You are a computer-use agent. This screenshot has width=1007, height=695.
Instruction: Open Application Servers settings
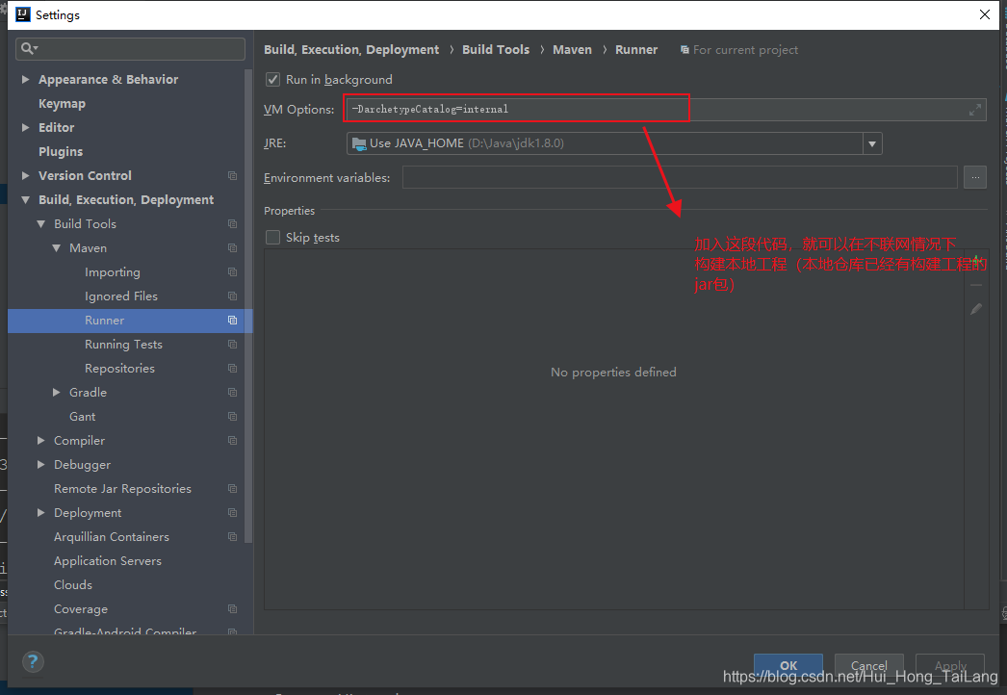[108, 561]
